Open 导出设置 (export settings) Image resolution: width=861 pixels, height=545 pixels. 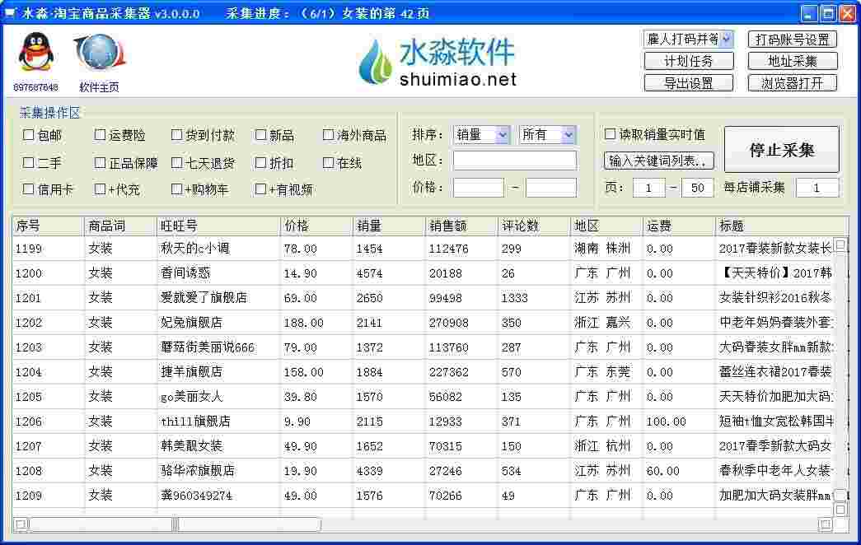pyautogui.click(x=689, y=82)
